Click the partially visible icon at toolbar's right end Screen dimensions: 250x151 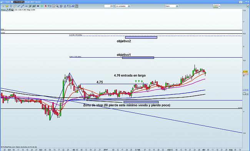click(248, 6)
